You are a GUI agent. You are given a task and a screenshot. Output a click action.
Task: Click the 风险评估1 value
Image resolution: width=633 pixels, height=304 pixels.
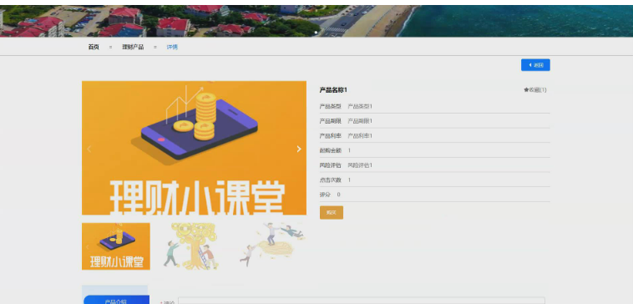point(360,165)
